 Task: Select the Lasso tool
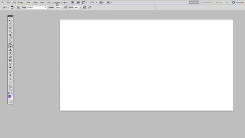10,28
